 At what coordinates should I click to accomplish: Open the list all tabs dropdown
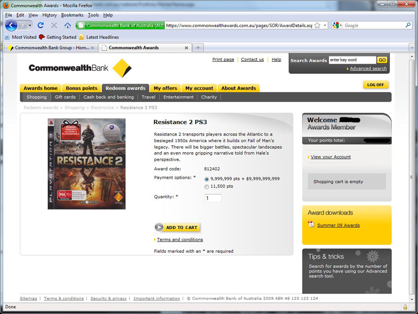(x=411, y=48)
